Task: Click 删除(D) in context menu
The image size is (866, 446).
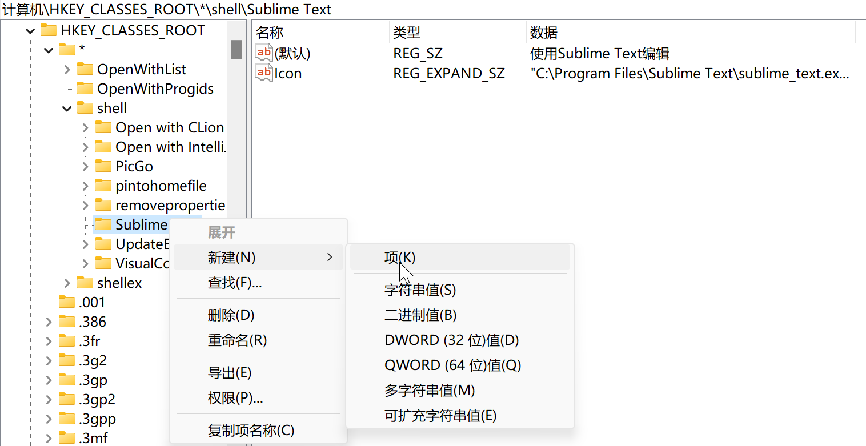Action: tap(258, 315)
